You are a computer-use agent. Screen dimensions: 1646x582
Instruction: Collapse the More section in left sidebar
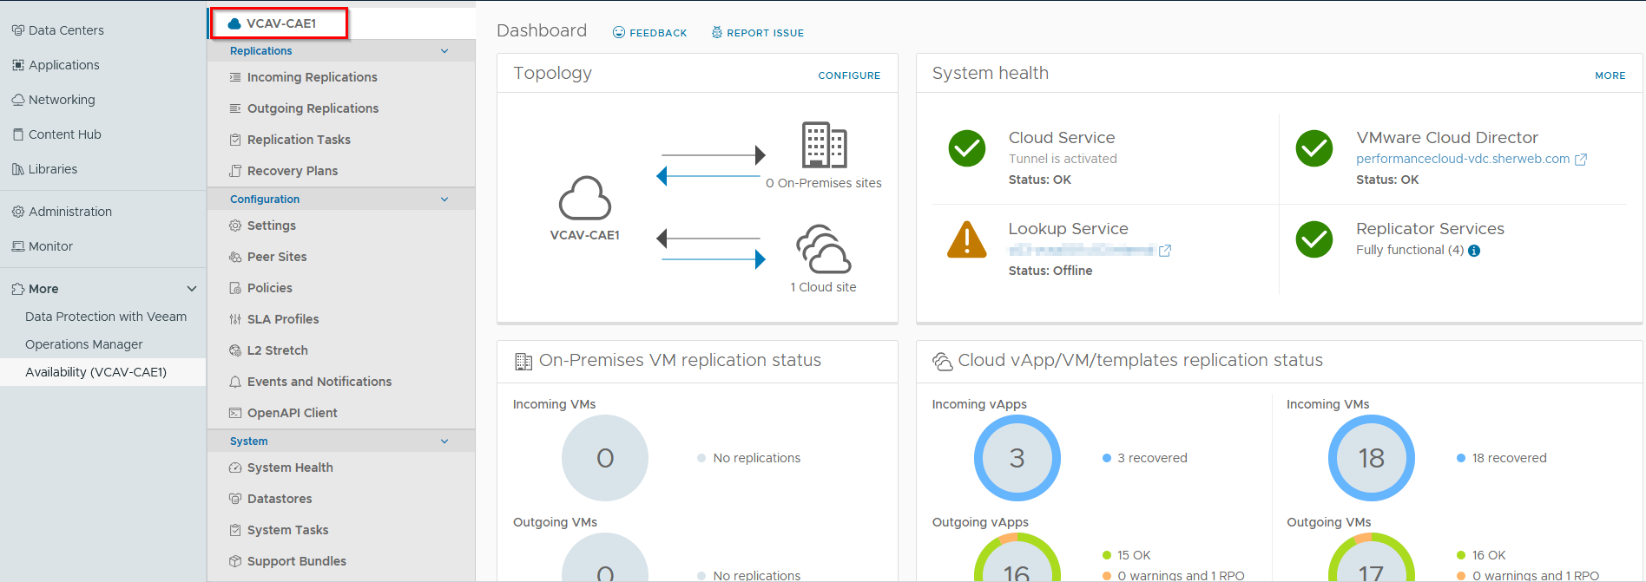click(x=192, y=289)
